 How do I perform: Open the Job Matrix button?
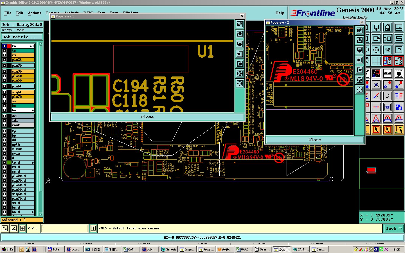pyautogui.click(x=22, y=37)
